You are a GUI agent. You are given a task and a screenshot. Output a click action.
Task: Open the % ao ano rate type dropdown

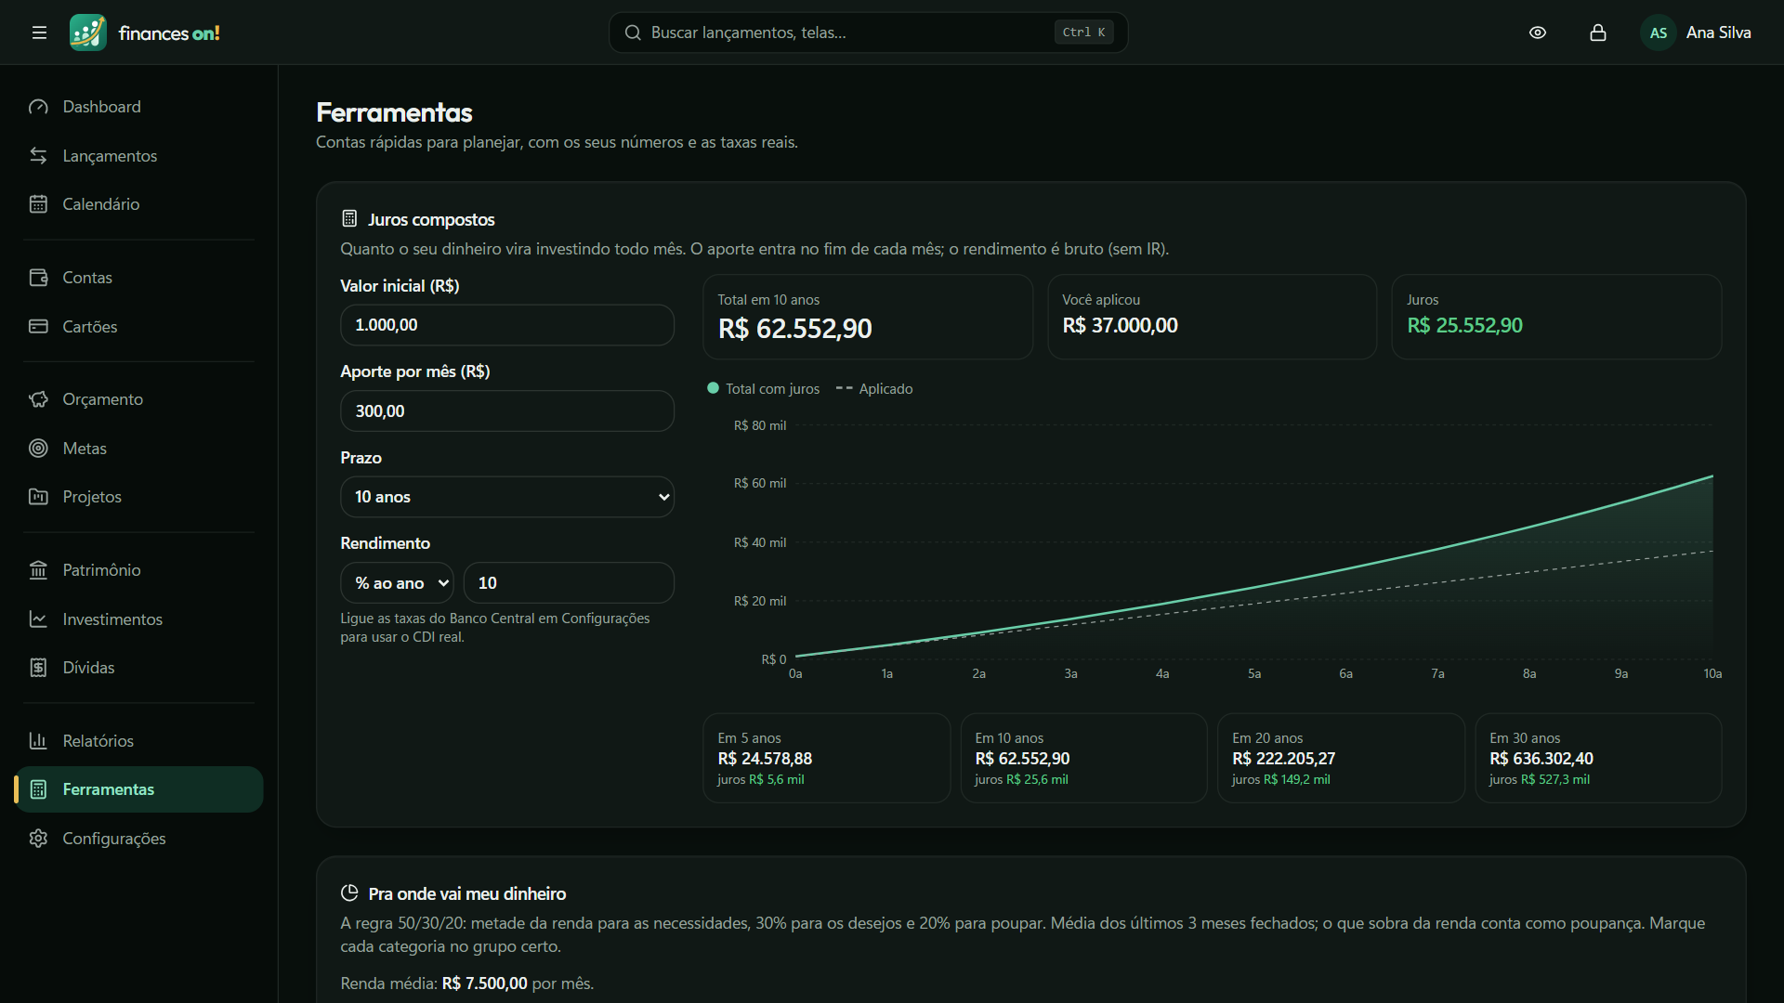[398, 583]
